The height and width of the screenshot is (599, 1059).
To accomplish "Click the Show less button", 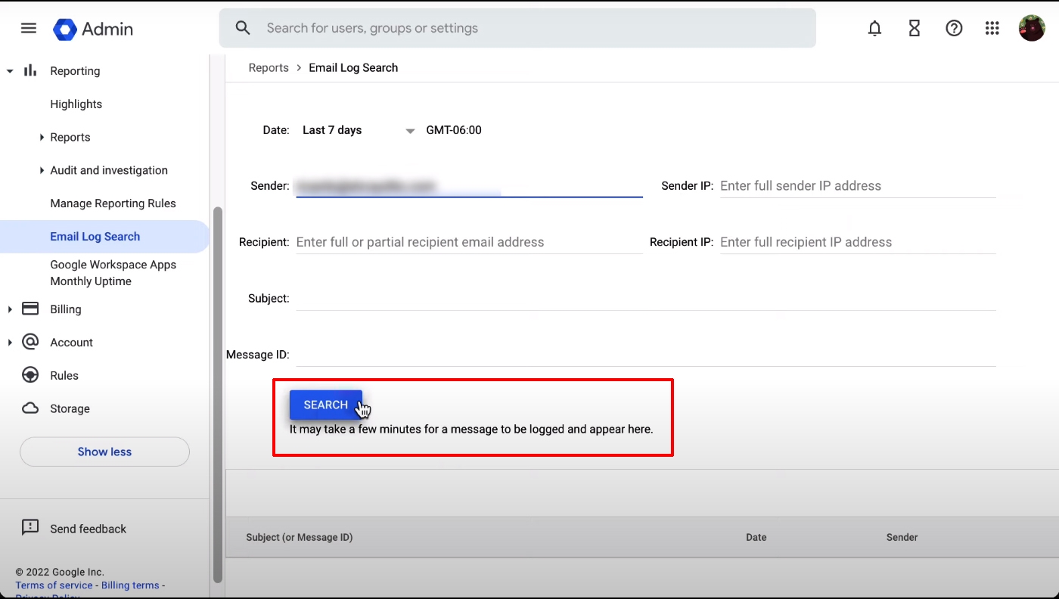I will 104,452.
